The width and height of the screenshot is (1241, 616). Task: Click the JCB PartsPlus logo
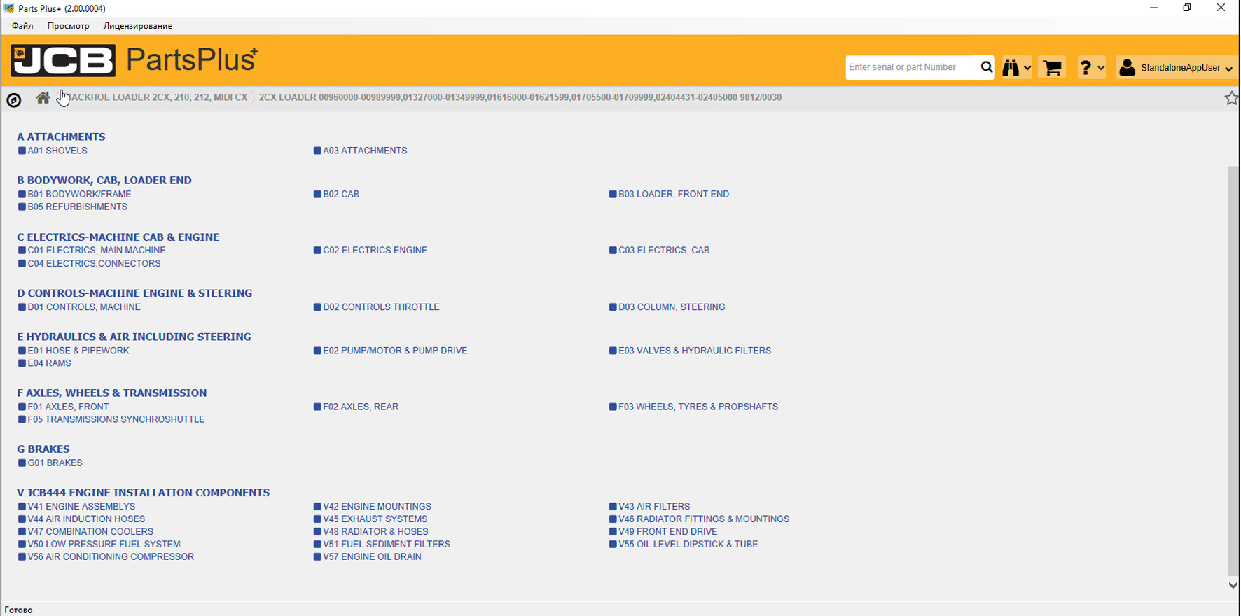[x=134, y=60]
